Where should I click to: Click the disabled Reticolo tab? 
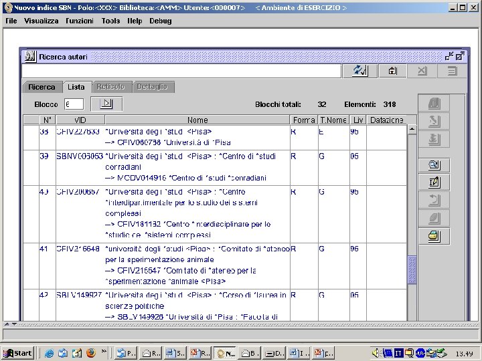click(x=110, y=87)
